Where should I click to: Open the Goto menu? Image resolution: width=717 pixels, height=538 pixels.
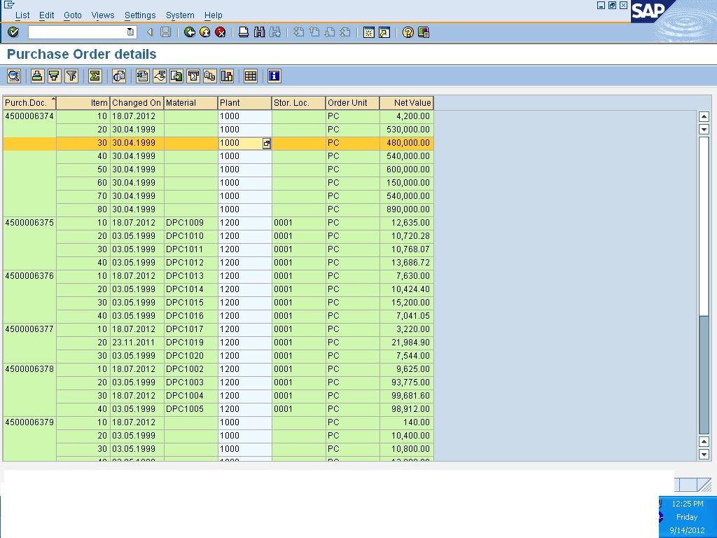(x=73, y=15)
